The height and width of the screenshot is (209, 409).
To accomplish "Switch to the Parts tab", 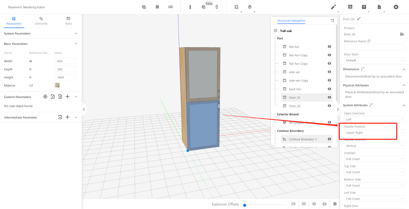I will (x=68, y=21).
